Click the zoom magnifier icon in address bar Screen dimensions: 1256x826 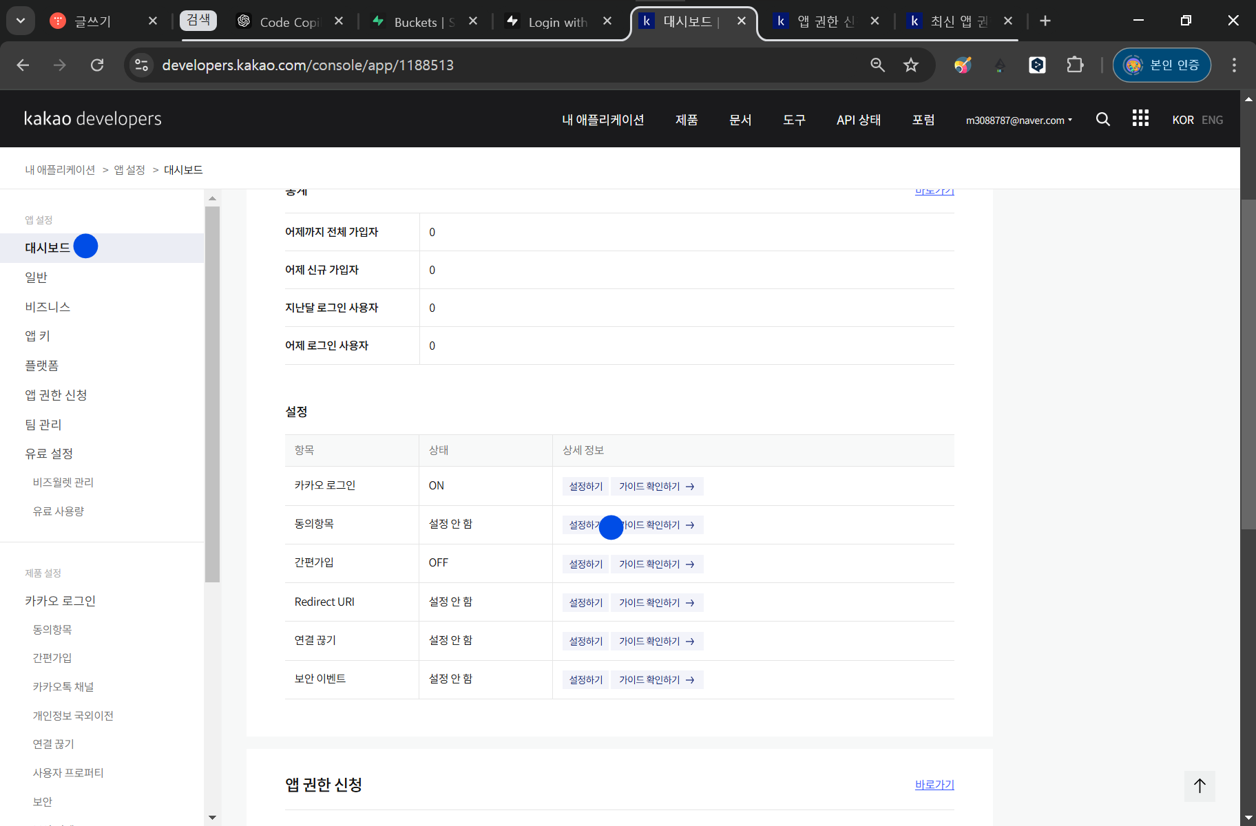pos(877,65)
